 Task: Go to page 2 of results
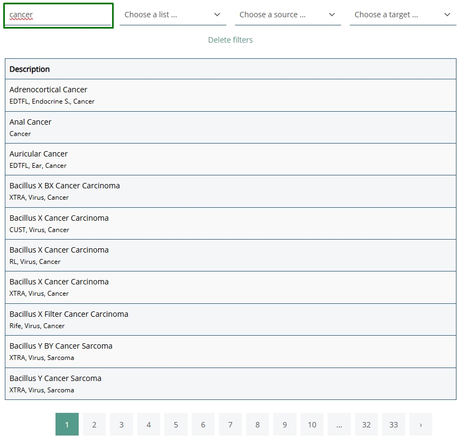tap(94, 425)
